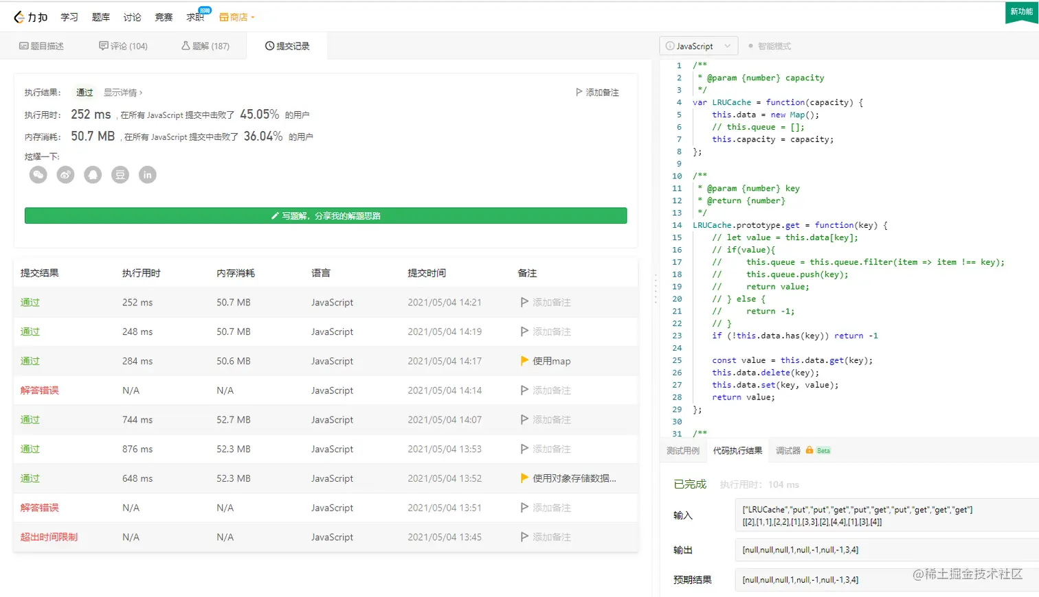Open 超出时间限制 submission at 13:45
Viewport: 1039px width, 597px height.
click(x=49, y=537)
